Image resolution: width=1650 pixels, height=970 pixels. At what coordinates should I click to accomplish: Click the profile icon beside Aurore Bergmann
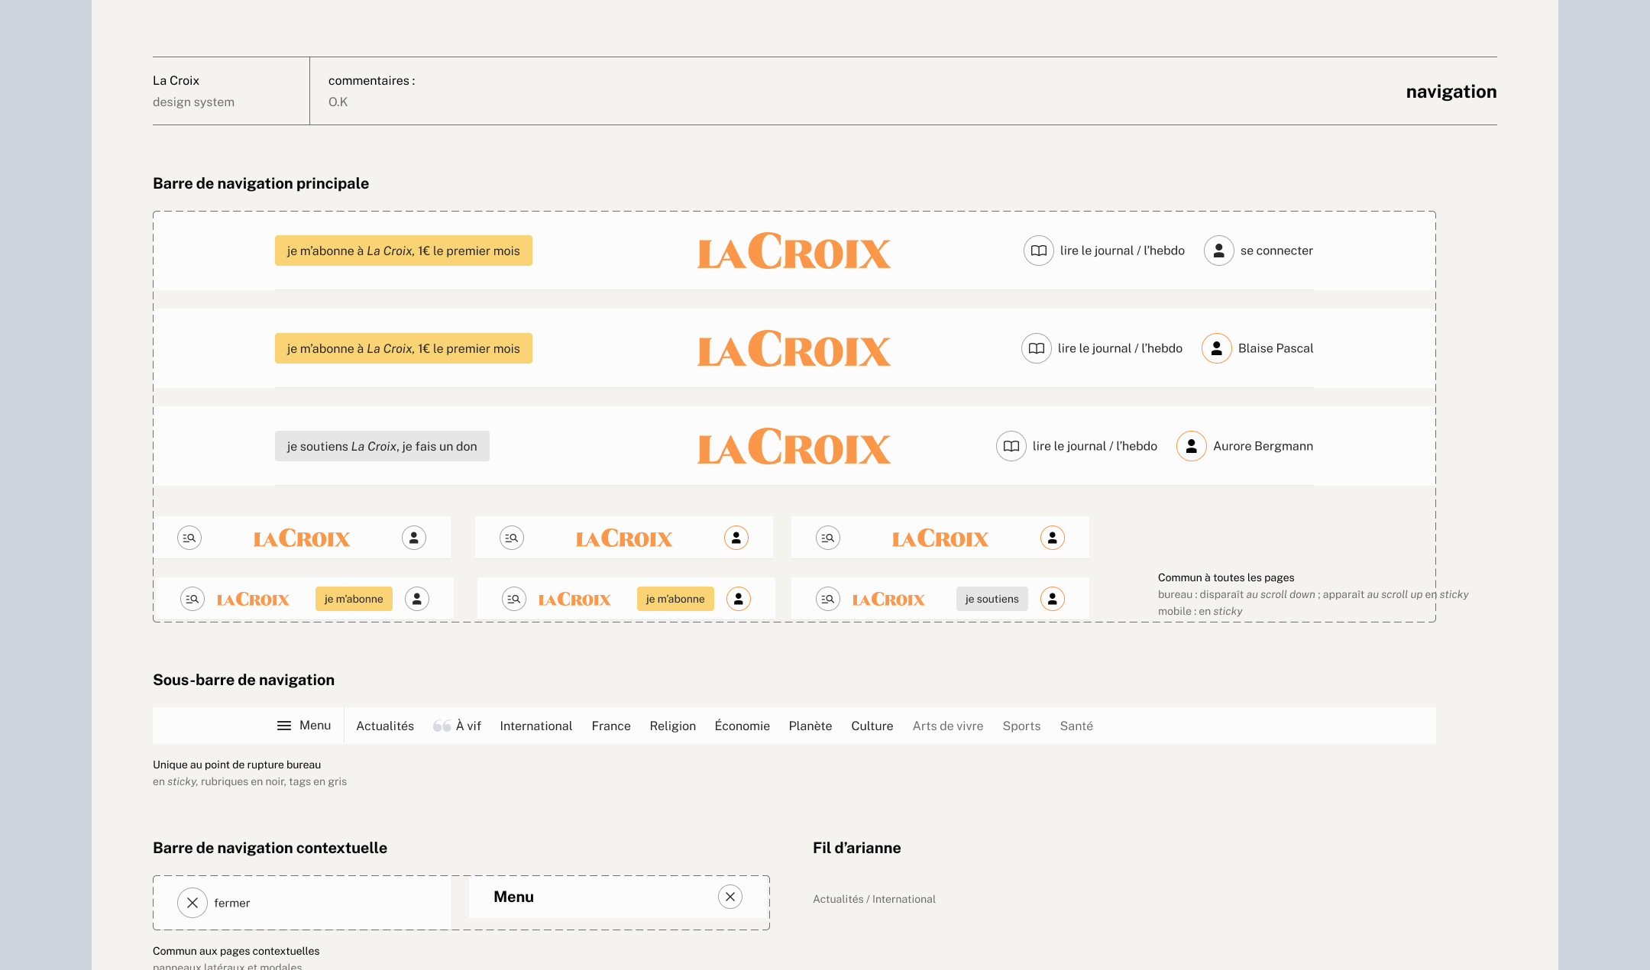coord(1192,446)
